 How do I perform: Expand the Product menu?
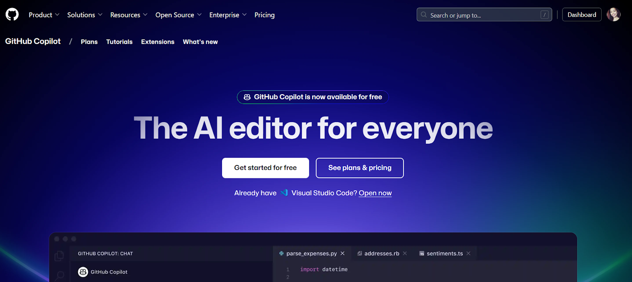[44, 15]
